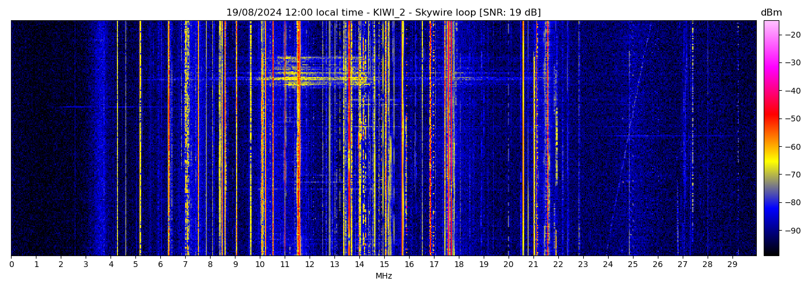Click the 29 MHz tick label
Image resolution: width=810 pixels, height=289 pixels.
point(732,265)
